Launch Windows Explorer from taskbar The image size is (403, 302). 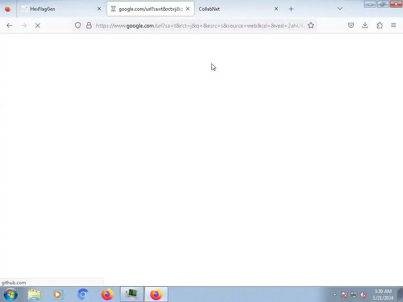tap(35, 294)
